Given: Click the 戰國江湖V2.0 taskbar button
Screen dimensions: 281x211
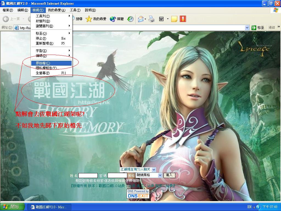Looking at the screenshot, I should coord(49,207).
